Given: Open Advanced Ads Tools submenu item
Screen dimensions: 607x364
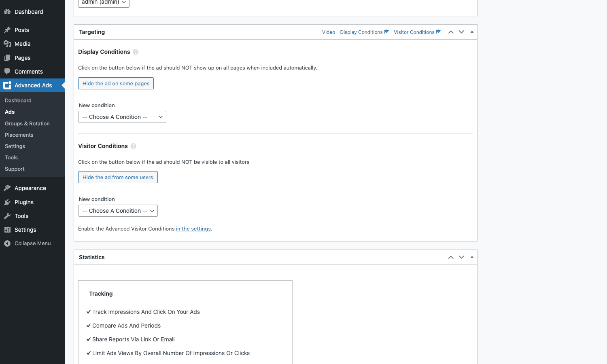Looking at the screenshot, I should pos(11,157).
